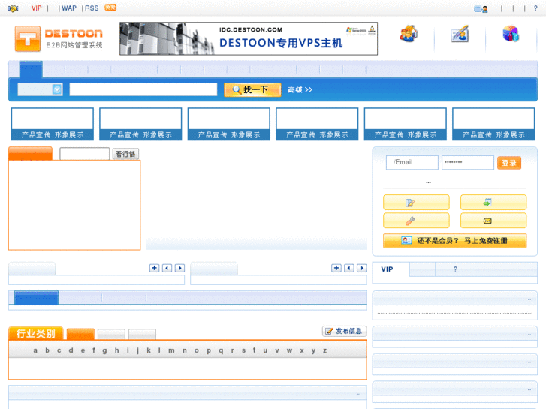Select the orange tab beside 行业类别
This screenshot has height=409, width=546.
tap(80, 334)
